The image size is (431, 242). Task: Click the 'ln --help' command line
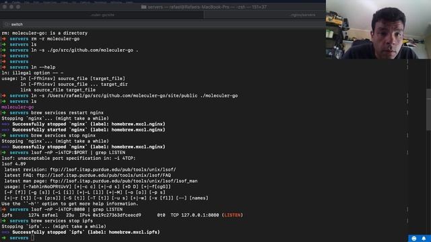[43, 67]
